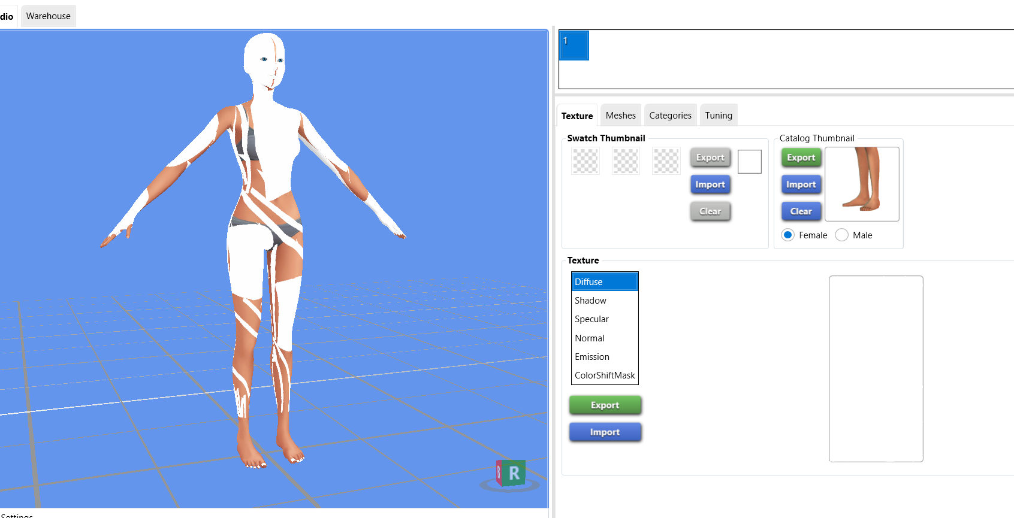Select ColorShiftMask in the texture list
Image resolution: width=1014 pixels, height=518 pixels.
[x=605, y=375]
